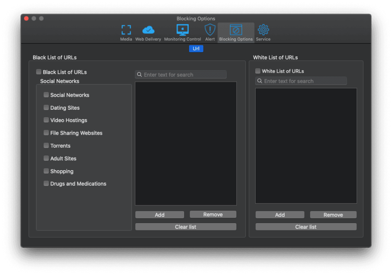The width and height of the screenshot is (392, 275).
Task: Click the white list search magnifier icon
Action: pos(260,81)
